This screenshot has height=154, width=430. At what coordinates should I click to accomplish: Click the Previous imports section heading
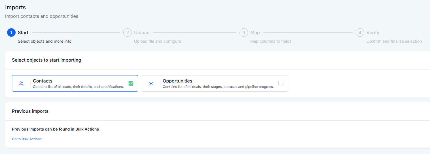point(30,111)
